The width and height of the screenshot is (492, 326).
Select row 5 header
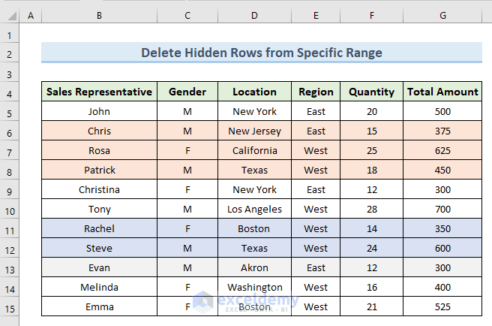pyautogui.click(x=10, y=111)
